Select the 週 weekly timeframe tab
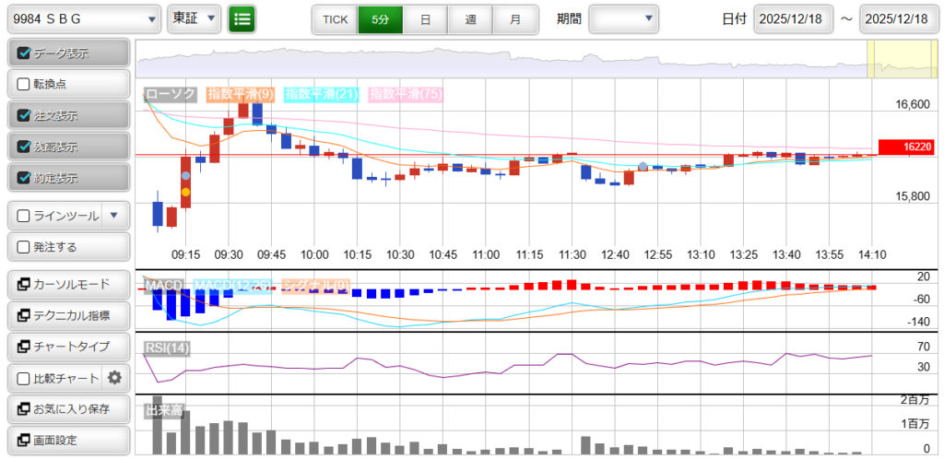944x459 pixels. 470,18
